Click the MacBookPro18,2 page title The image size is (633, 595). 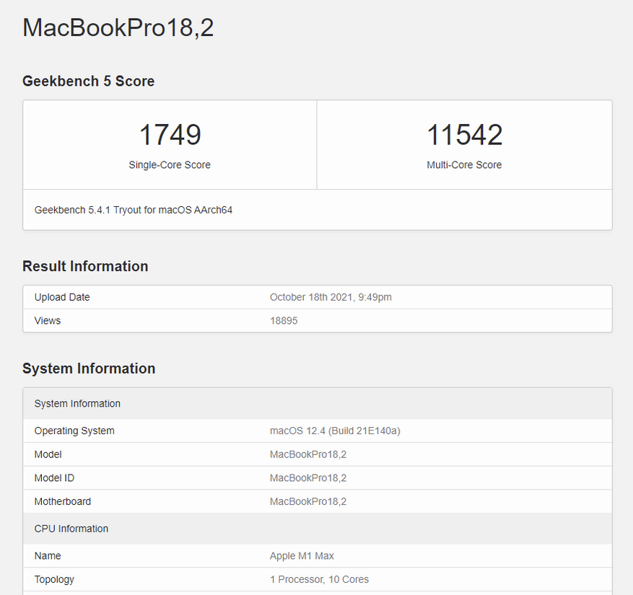118,28
